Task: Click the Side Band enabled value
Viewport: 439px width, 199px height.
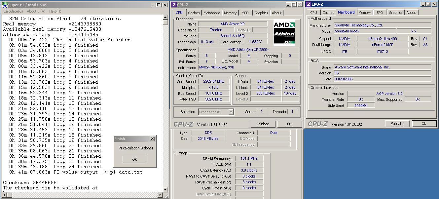Action: [x=361, y=105]
